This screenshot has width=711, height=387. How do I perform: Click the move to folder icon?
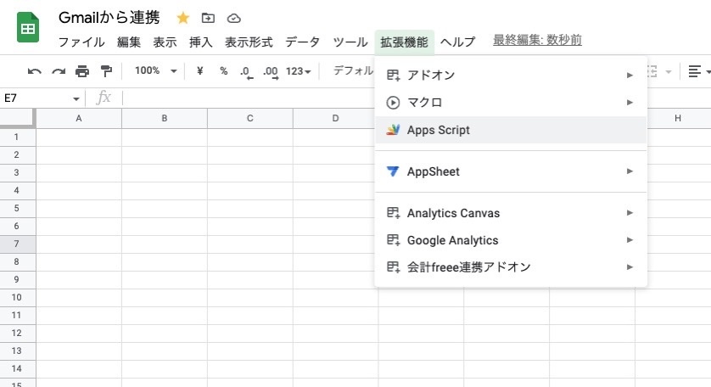[208, 18]
